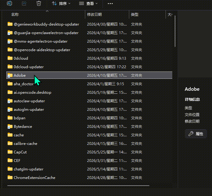This screenshot has height=196, width=212.
Task: Click the 详细信息 heading in details pane
Action: pos(192,100)
